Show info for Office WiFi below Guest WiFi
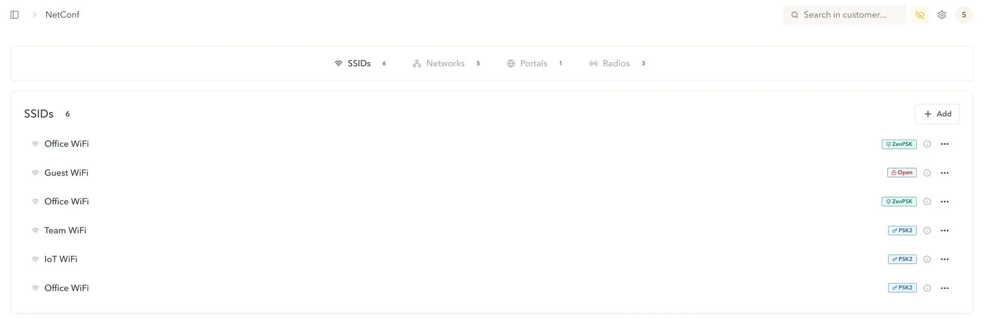Image resolution: width=988 pixels, height=323 pixels. (x=927, y=202)
